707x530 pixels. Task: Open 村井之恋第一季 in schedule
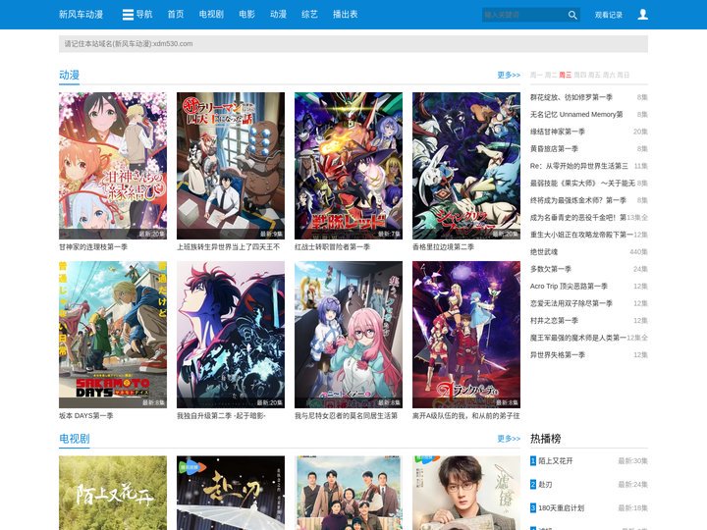tap(554, 320)
